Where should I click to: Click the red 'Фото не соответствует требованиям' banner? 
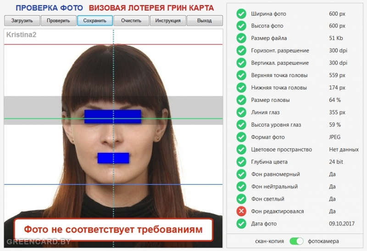pos(113,229)
